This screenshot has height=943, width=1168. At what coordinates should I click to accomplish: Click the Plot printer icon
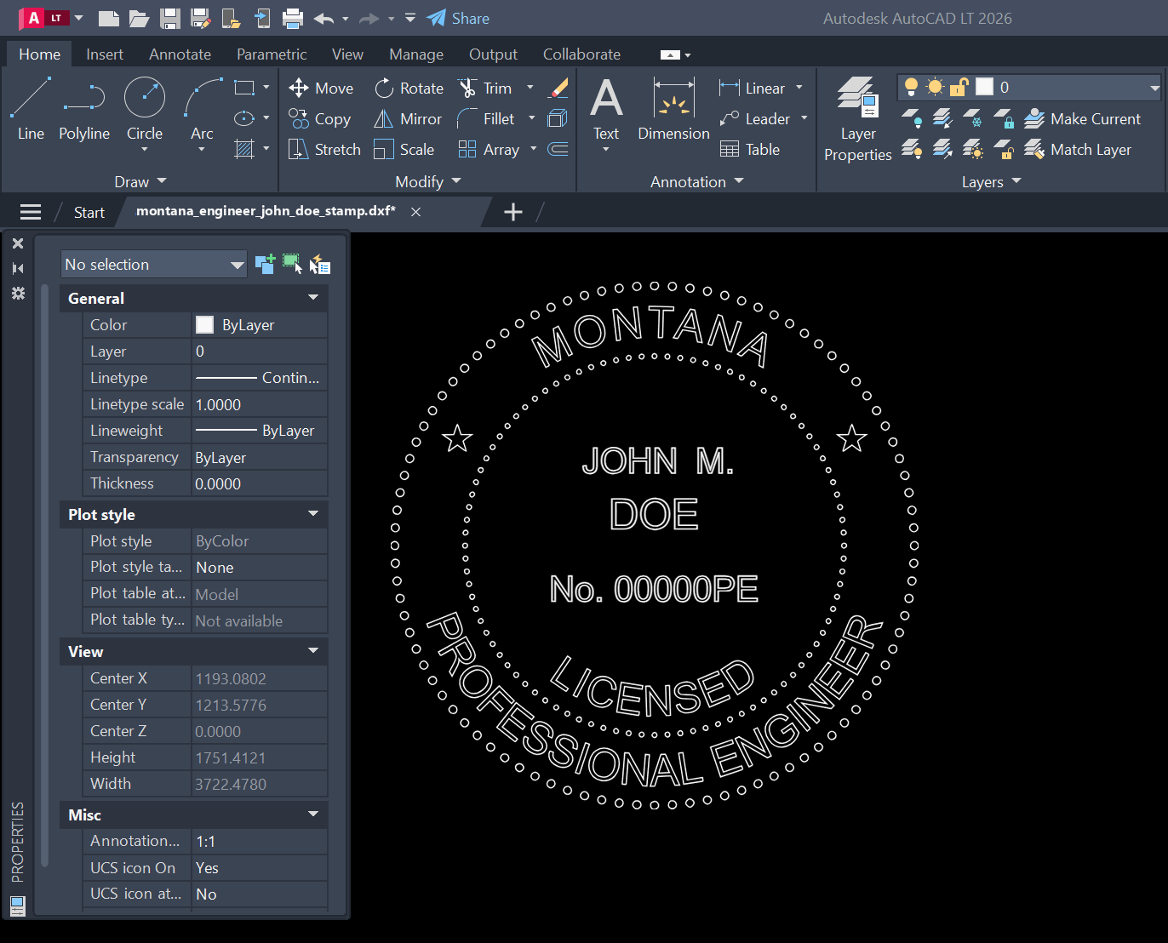pyautogui.click(x=293, y=18)
